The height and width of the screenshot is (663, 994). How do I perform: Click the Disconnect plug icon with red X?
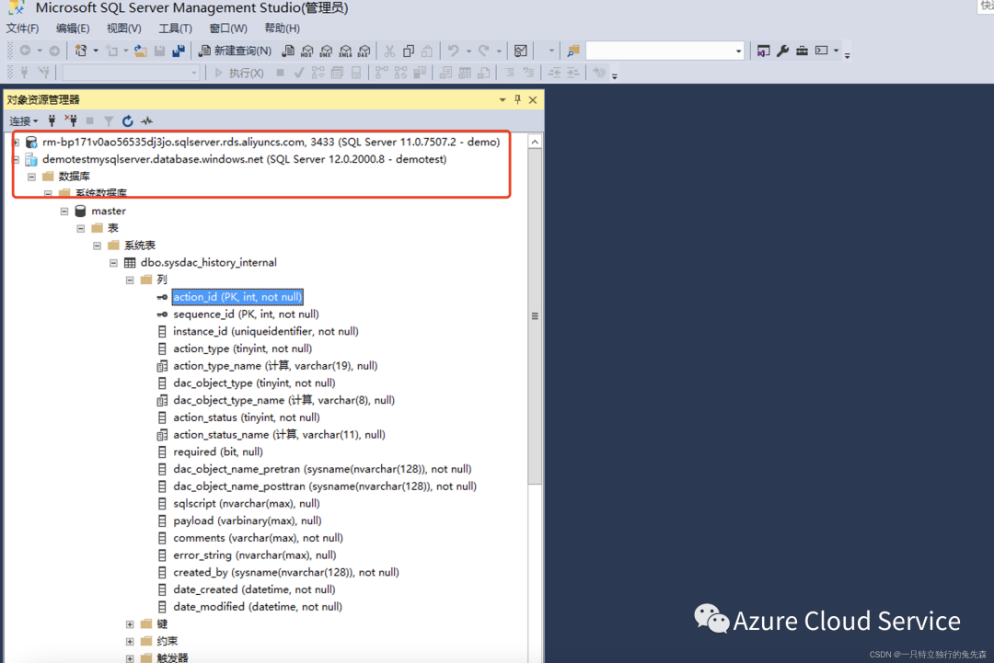[x=71, y=121]
